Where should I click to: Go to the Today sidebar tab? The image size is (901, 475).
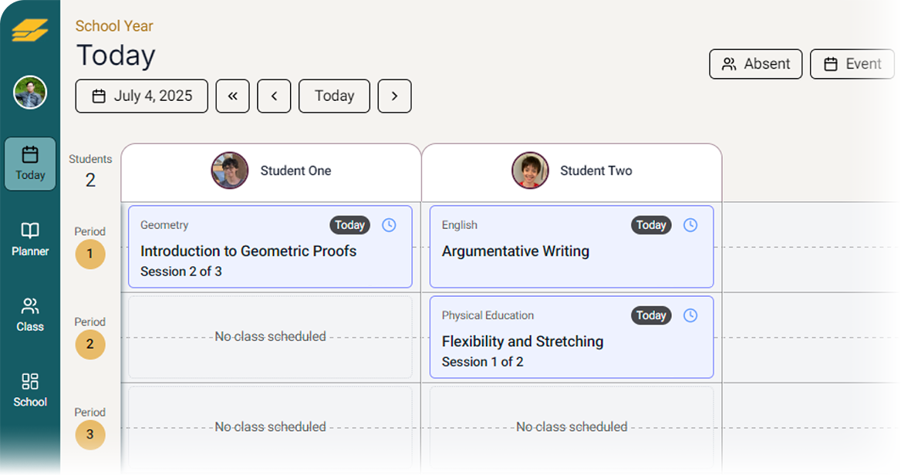(30, 163)
